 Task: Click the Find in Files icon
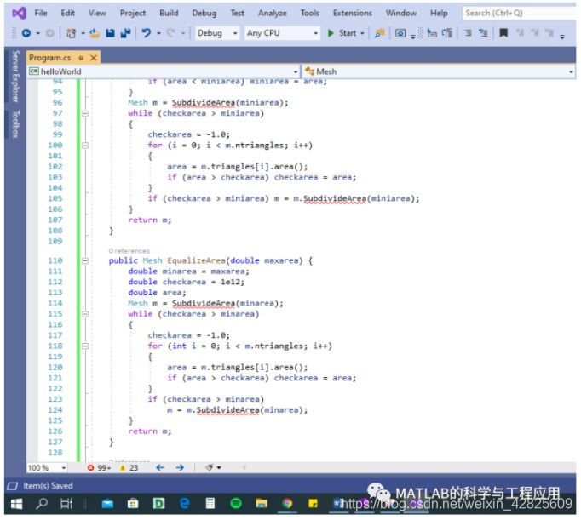point(380,33)
